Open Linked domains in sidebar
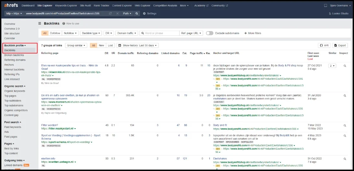Image resolution: width=354 pixels, height=171 pixels. [x=13, y=165]
